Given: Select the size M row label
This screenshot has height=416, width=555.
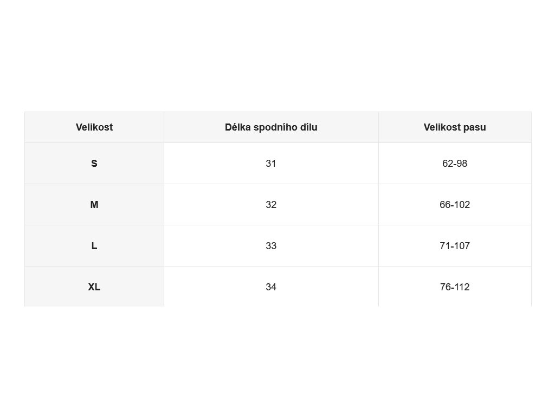Looking at the screenshot, I should coord(94,204).
